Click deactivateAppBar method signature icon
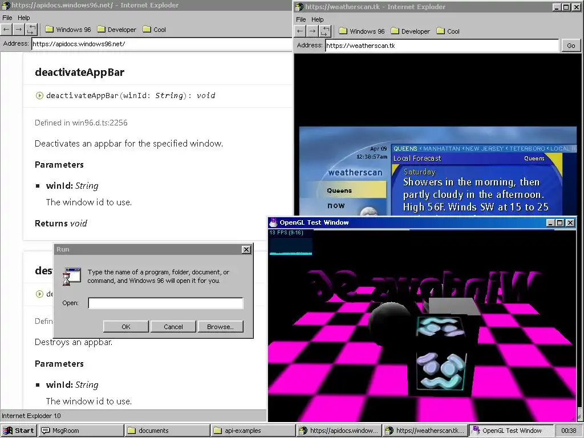This screenshot has width=584, height=438. (39, 96)
